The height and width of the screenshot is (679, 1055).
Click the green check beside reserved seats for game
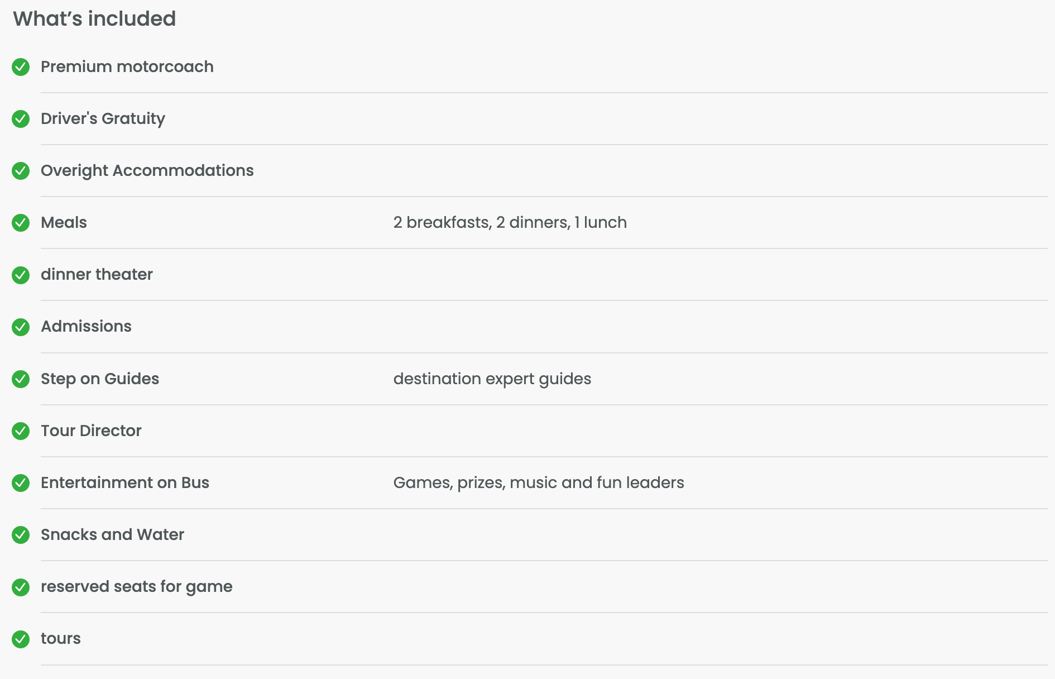21,587
